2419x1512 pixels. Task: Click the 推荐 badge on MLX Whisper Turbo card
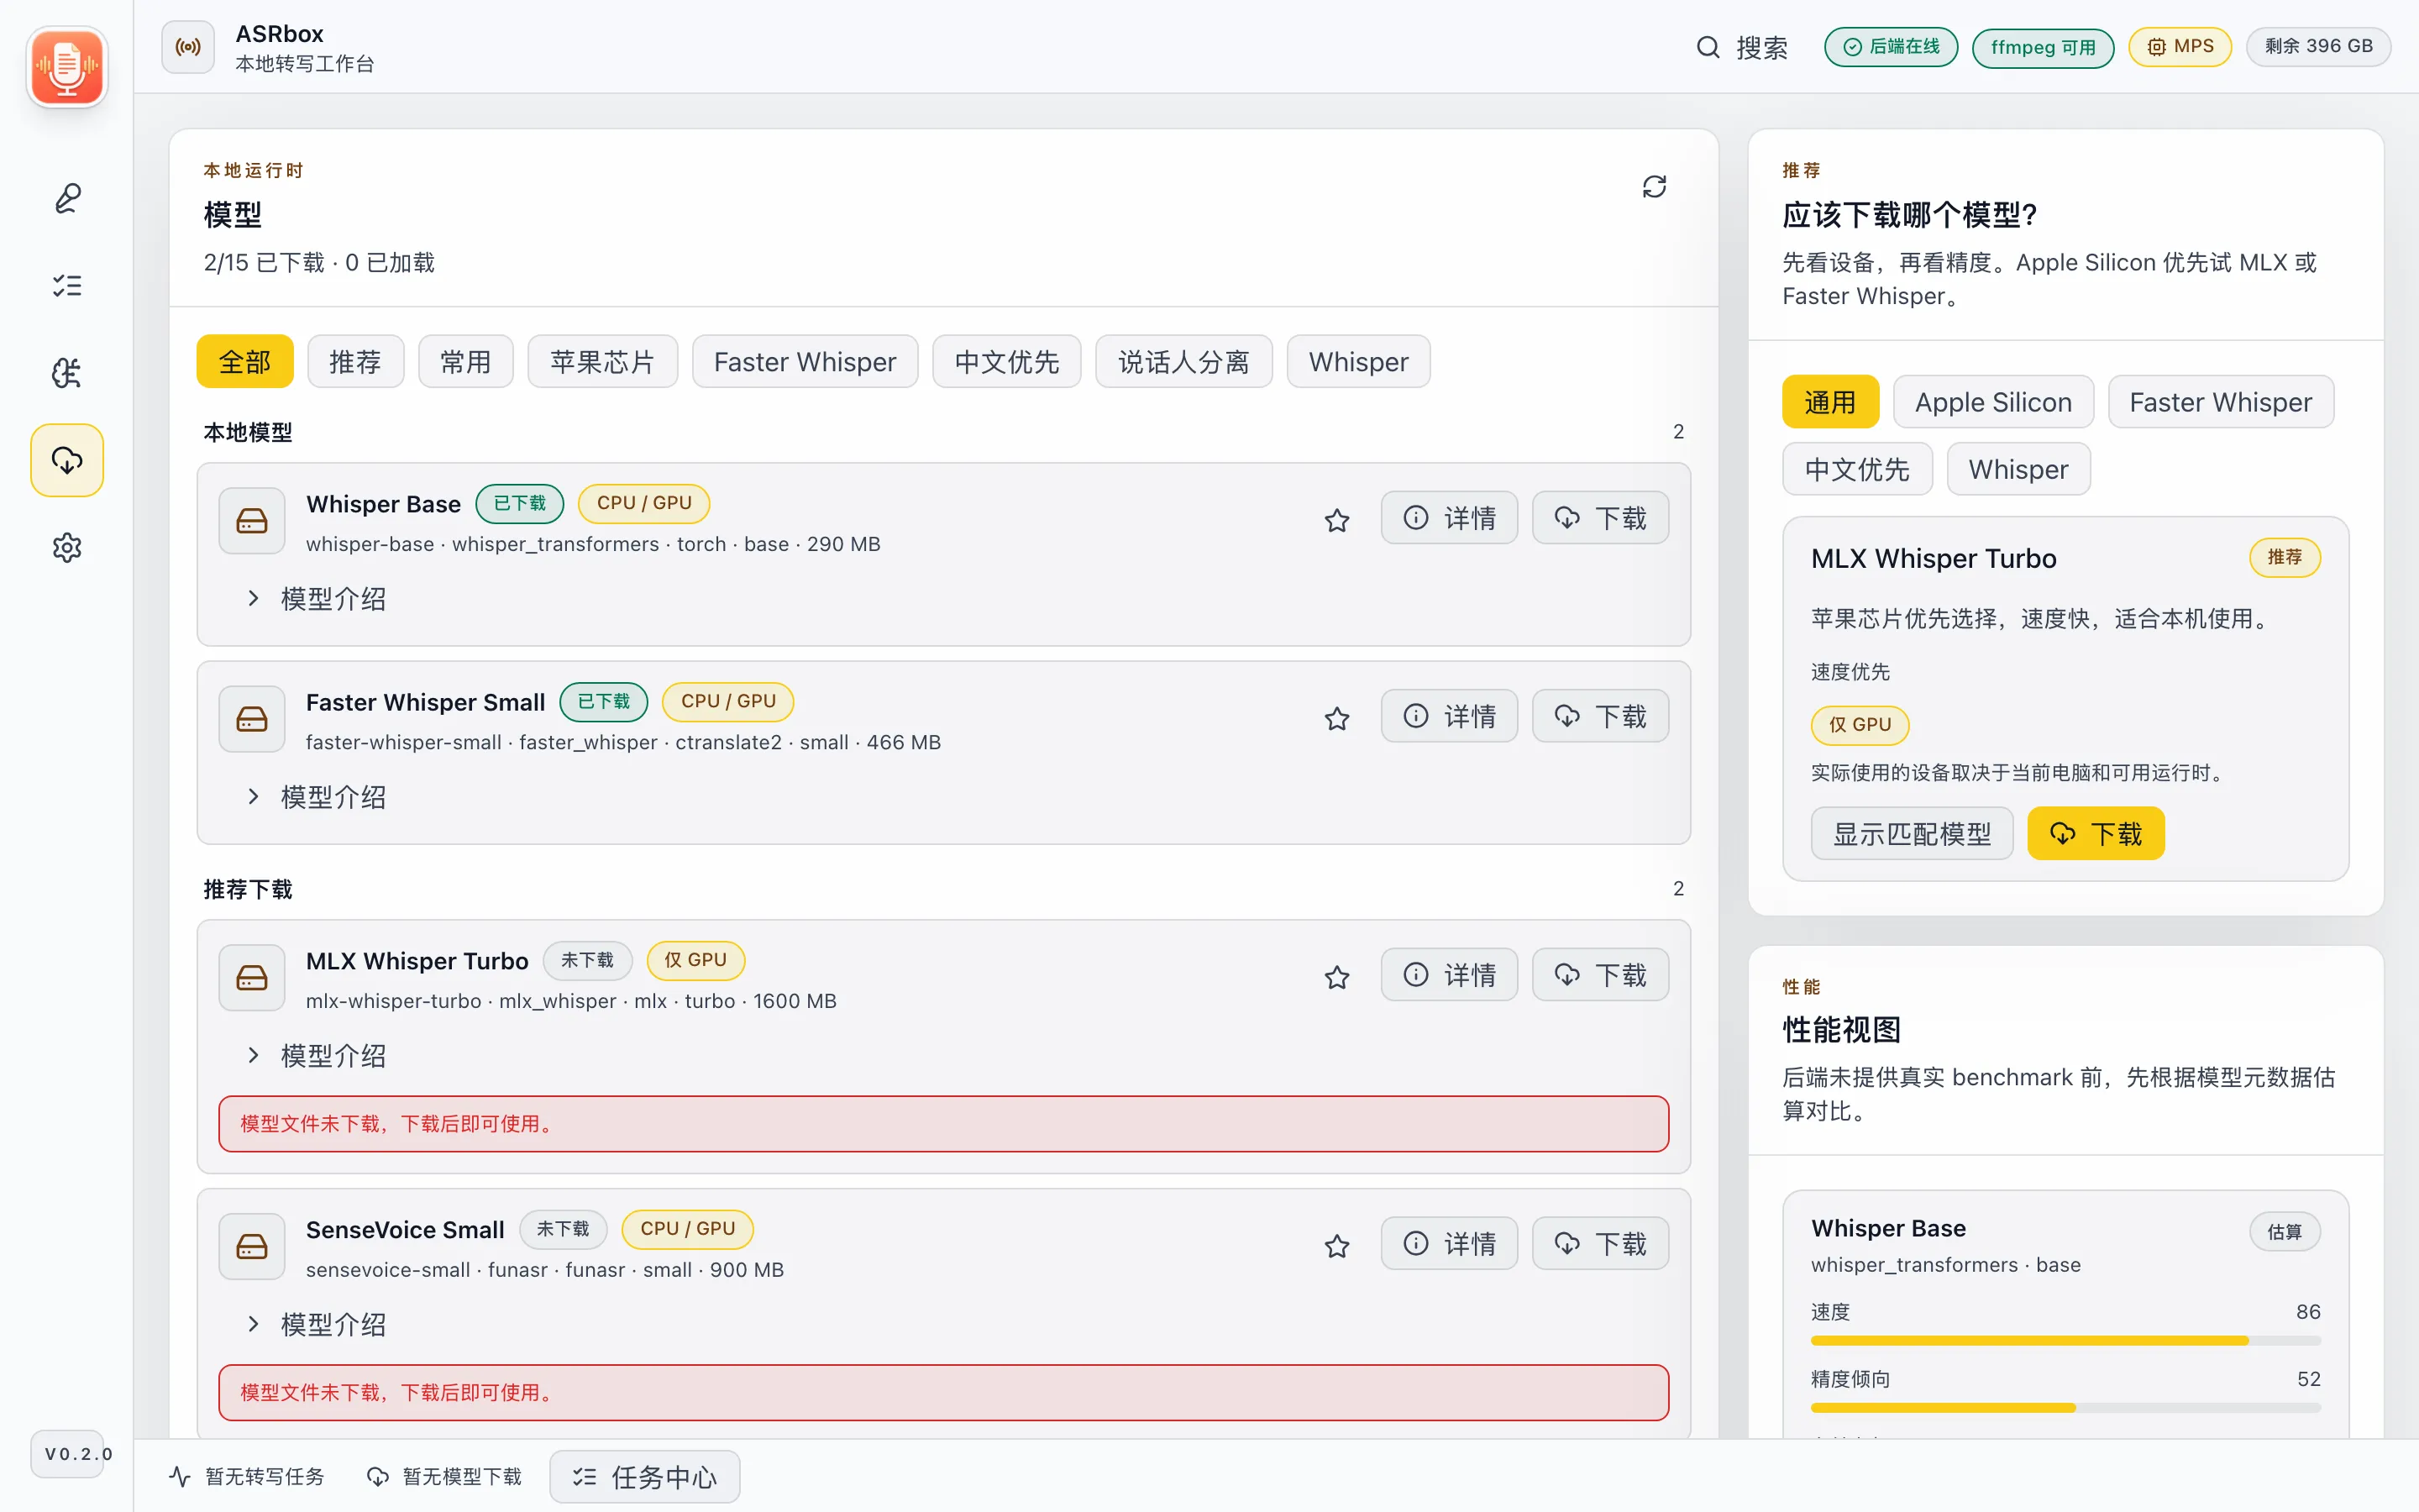pos(2285,557)
